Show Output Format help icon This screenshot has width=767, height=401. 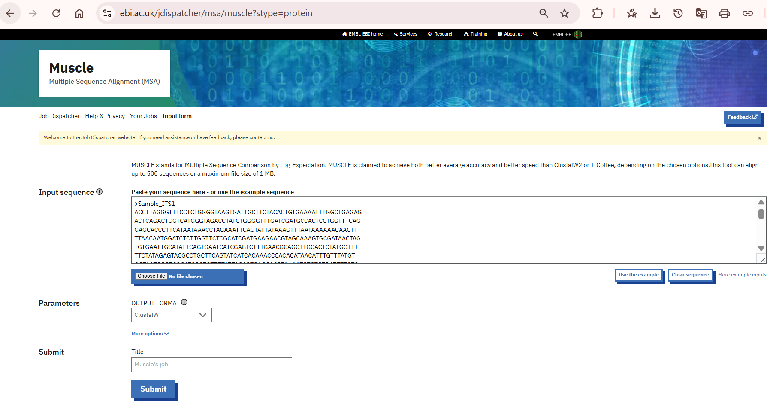pyautogui.click(x=184, y=302)
